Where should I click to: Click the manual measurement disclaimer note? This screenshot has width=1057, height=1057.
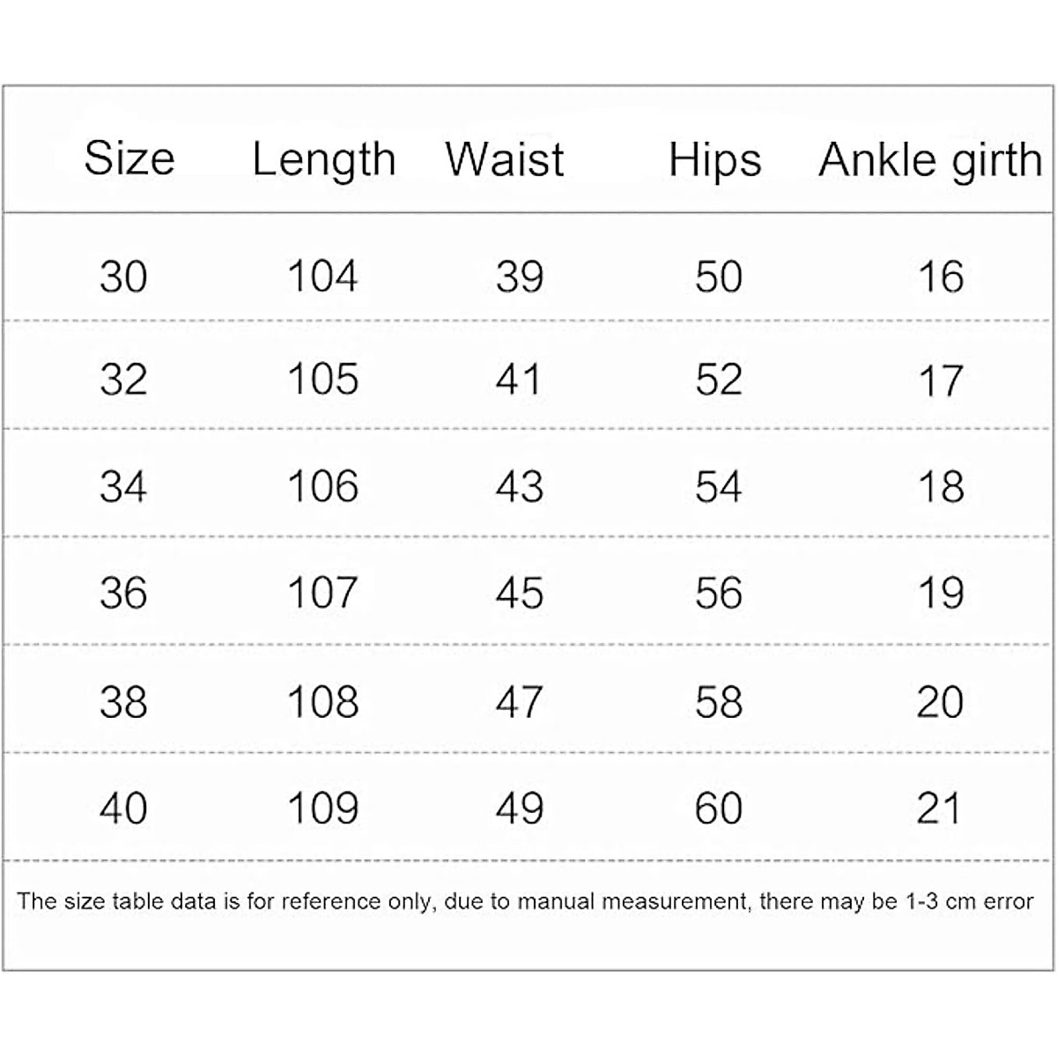(525, 902)
